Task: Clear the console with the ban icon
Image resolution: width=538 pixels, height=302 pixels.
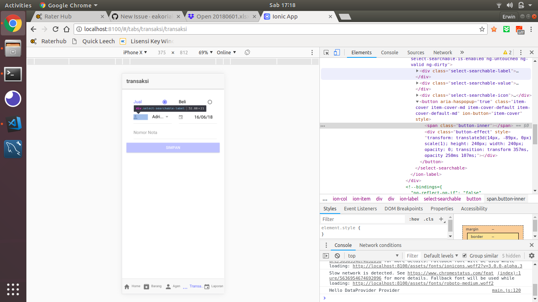Action: click(x=338, y=256)
